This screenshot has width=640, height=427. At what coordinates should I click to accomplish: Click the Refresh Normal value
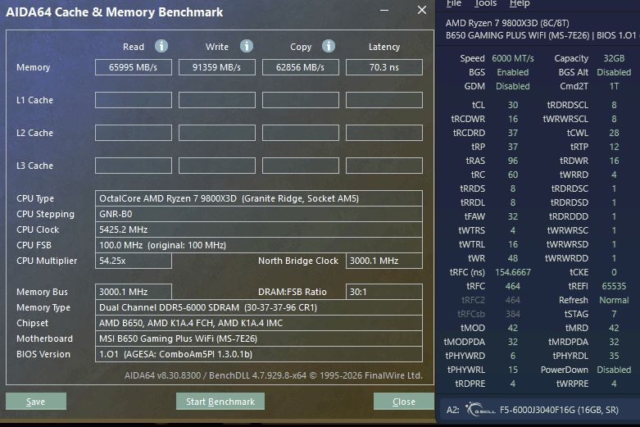point(614,300)
